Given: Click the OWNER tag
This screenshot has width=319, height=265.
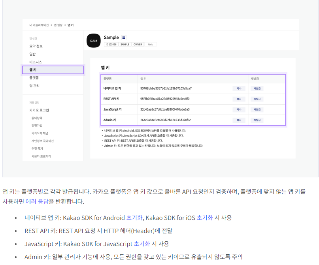Looking at the screenshot, I should tap(138, 45).
